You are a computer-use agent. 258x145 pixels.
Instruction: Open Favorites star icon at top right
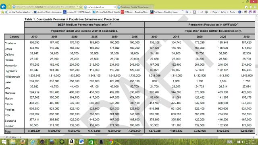pyautogui.click(x=251, y=7)
